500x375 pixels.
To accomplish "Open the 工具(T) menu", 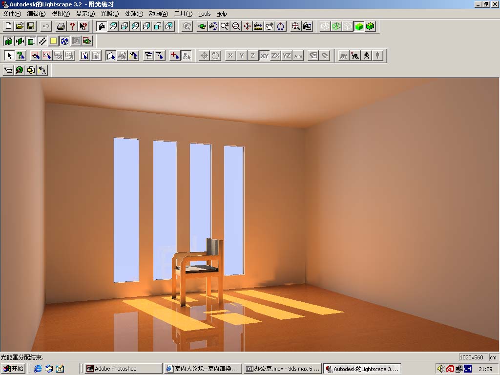I will pos(183,14).
